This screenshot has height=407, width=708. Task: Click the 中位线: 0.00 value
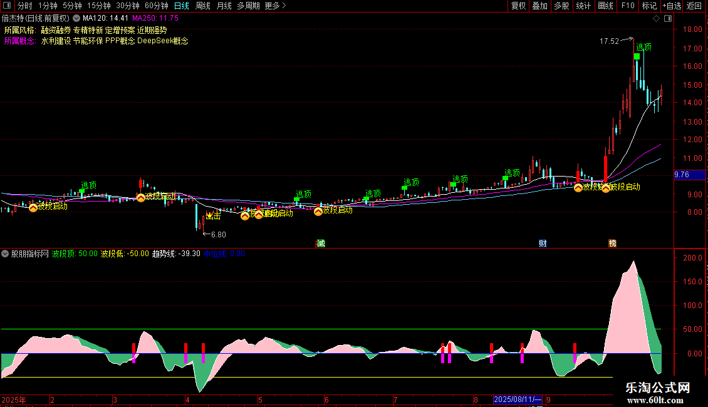pyautogui.click(x=224, y=254)
